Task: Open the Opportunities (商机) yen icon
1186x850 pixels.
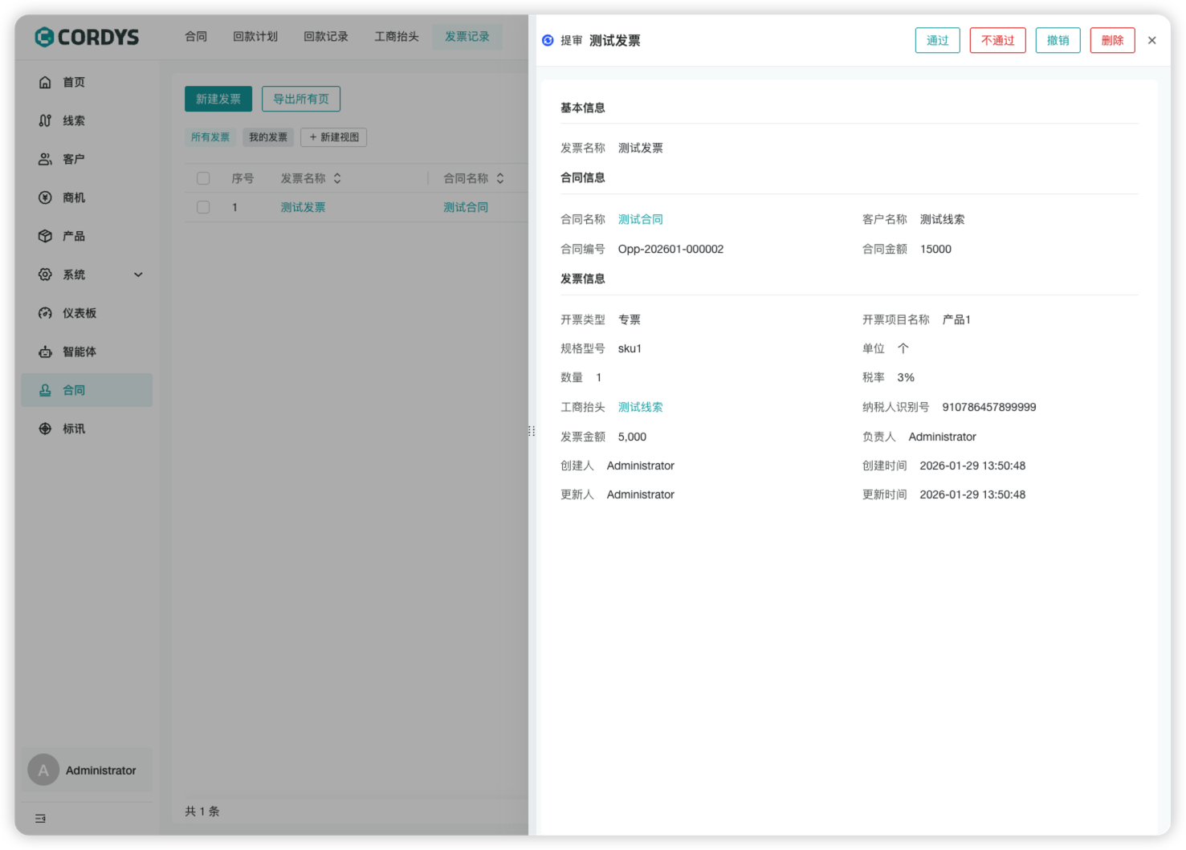Action: tap(45, 197)
